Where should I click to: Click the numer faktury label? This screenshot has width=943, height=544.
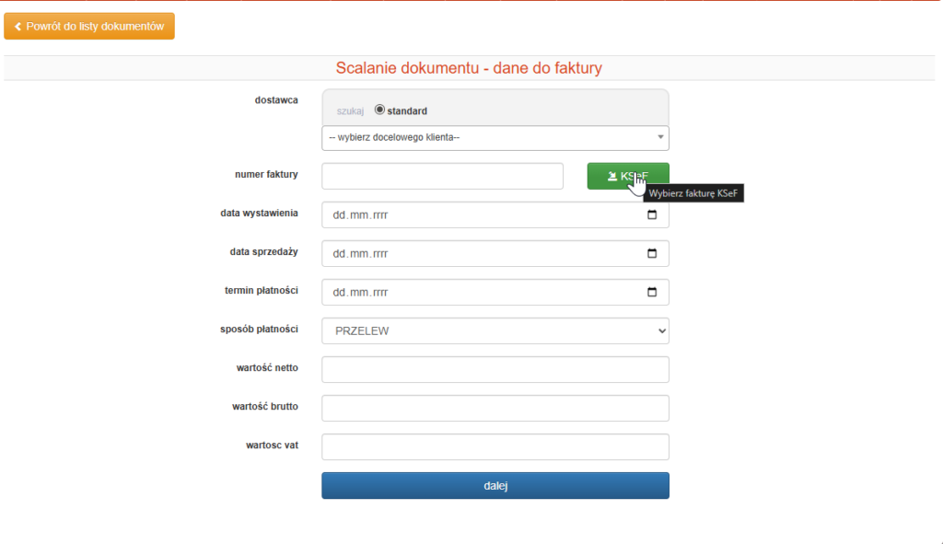266,174
